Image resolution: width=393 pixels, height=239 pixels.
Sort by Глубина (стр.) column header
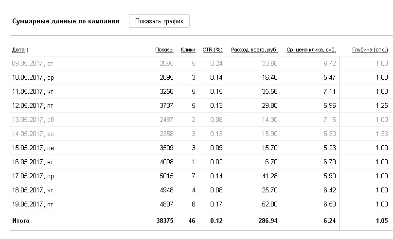(x=370, y=50)
